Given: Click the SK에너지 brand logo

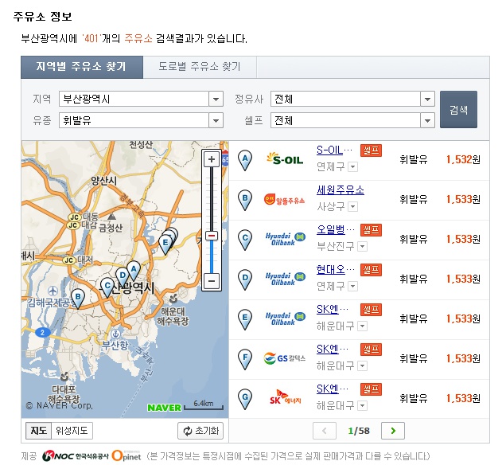Looking at the screenshot, I should [285, 397].
